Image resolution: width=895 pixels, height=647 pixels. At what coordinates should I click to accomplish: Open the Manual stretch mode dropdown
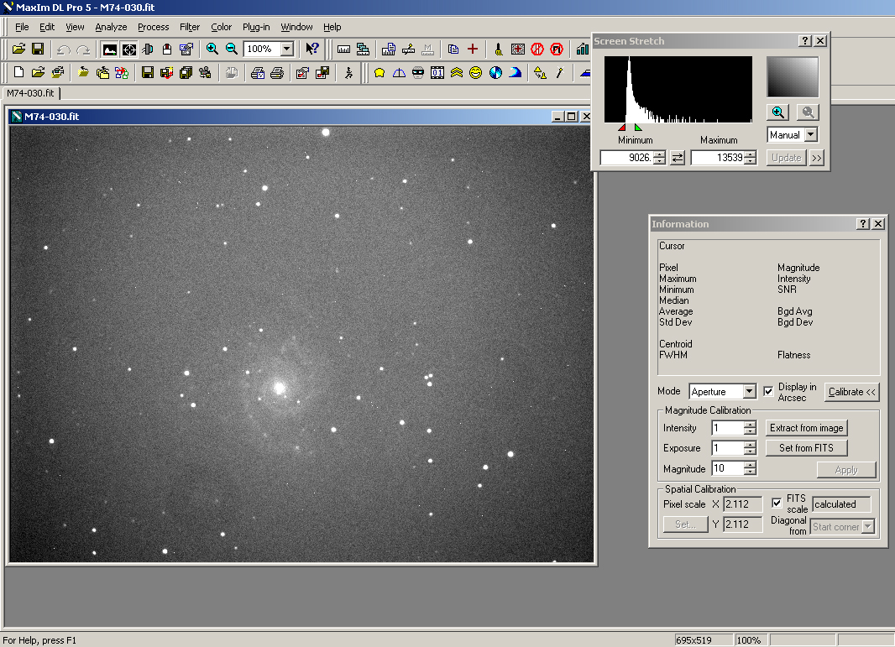[x=810, y=135]
